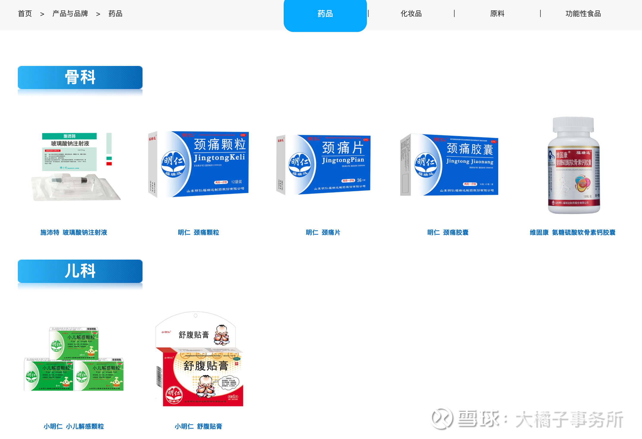This screenshot has width=642, height=439.
Task: Switch to the 化妆品 tab
Action: (x=411, y=14)
